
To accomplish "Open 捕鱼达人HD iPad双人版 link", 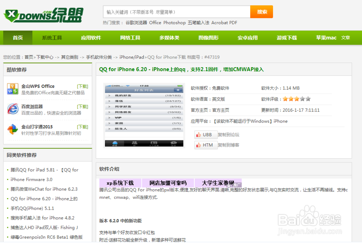I will 44,228.
